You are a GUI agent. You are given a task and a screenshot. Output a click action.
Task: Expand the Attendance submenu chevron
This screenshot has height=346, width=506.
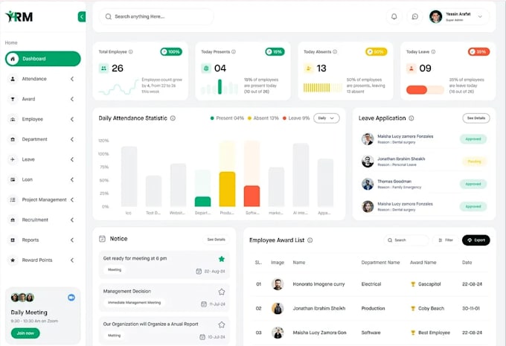[72, 79]
